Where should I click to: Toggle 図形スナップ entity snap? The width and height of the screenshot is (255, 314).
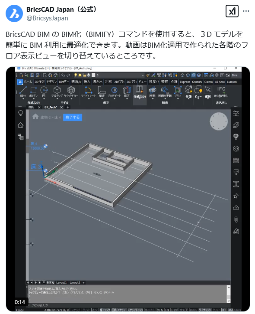pos(118,310)
